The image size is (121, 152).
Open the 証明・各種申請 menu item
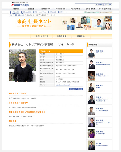pos(90,9)
